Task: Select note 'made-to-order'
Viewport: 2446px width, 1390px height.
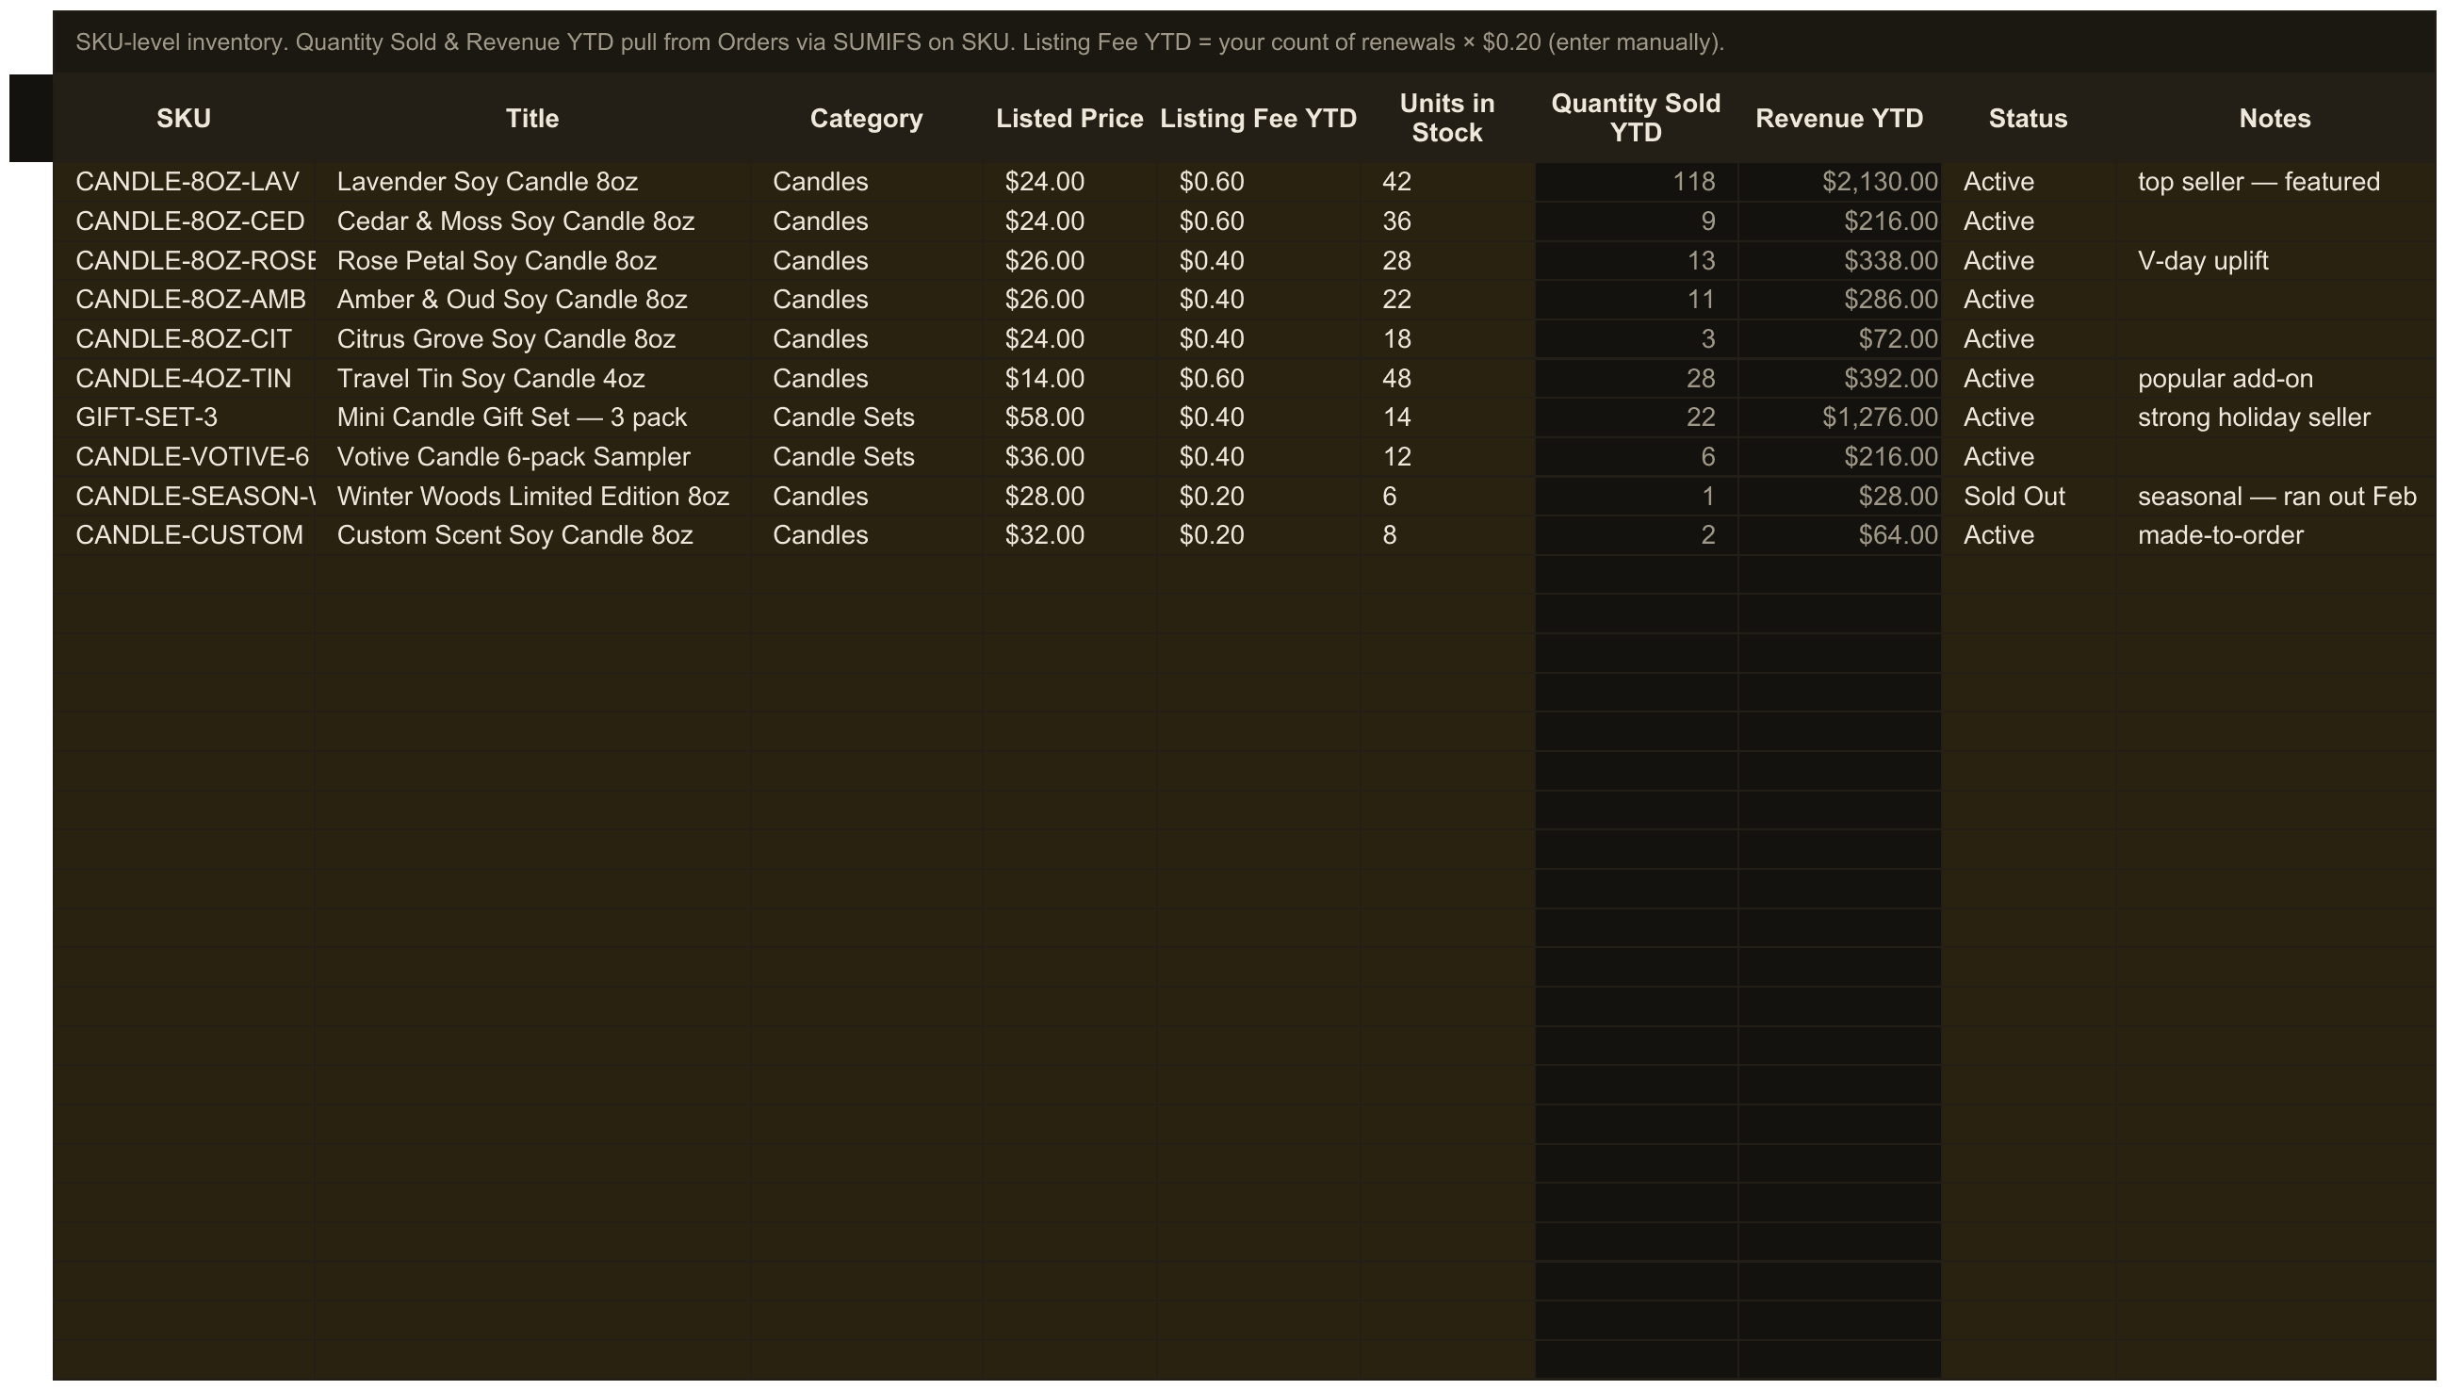Action: tap(2275, 535)
